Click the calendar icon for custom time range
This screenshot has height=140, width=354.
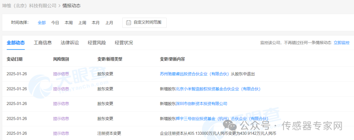[128, 23]
